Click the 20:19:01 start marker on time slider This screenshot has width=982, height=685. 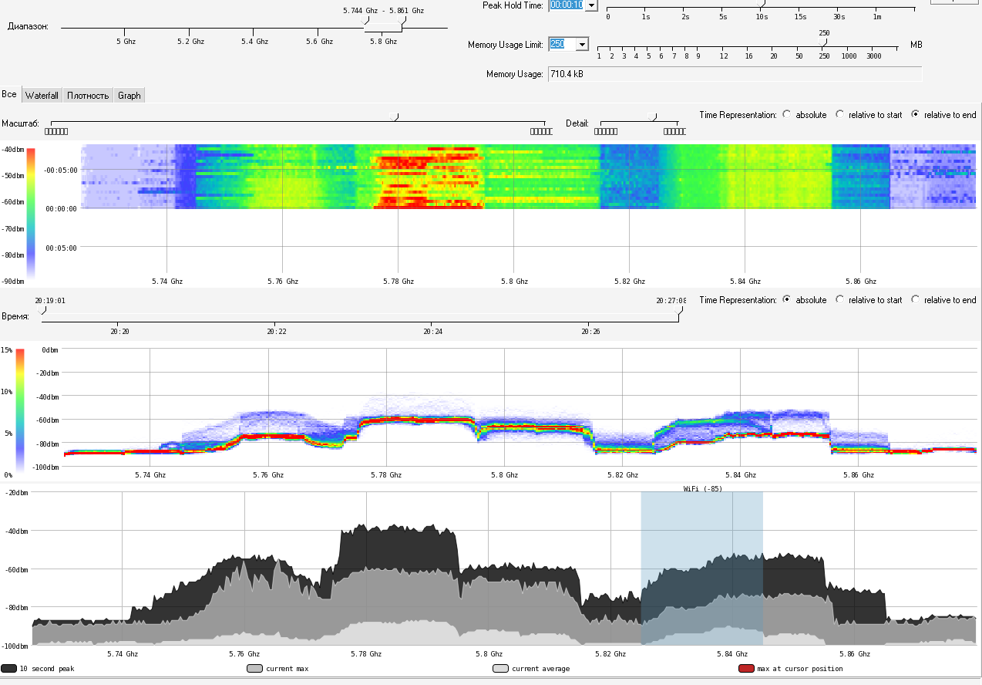(43, 311)
